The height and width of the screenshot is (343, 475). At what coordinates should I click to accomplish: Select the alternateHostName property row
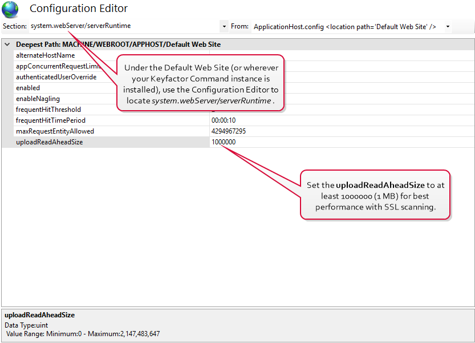click(x=46, y=55)
